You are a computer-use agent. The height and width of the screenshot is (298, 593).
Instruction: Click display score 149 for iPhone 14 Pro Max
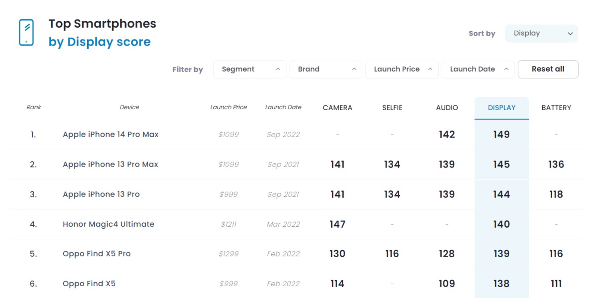pos(502,134)
